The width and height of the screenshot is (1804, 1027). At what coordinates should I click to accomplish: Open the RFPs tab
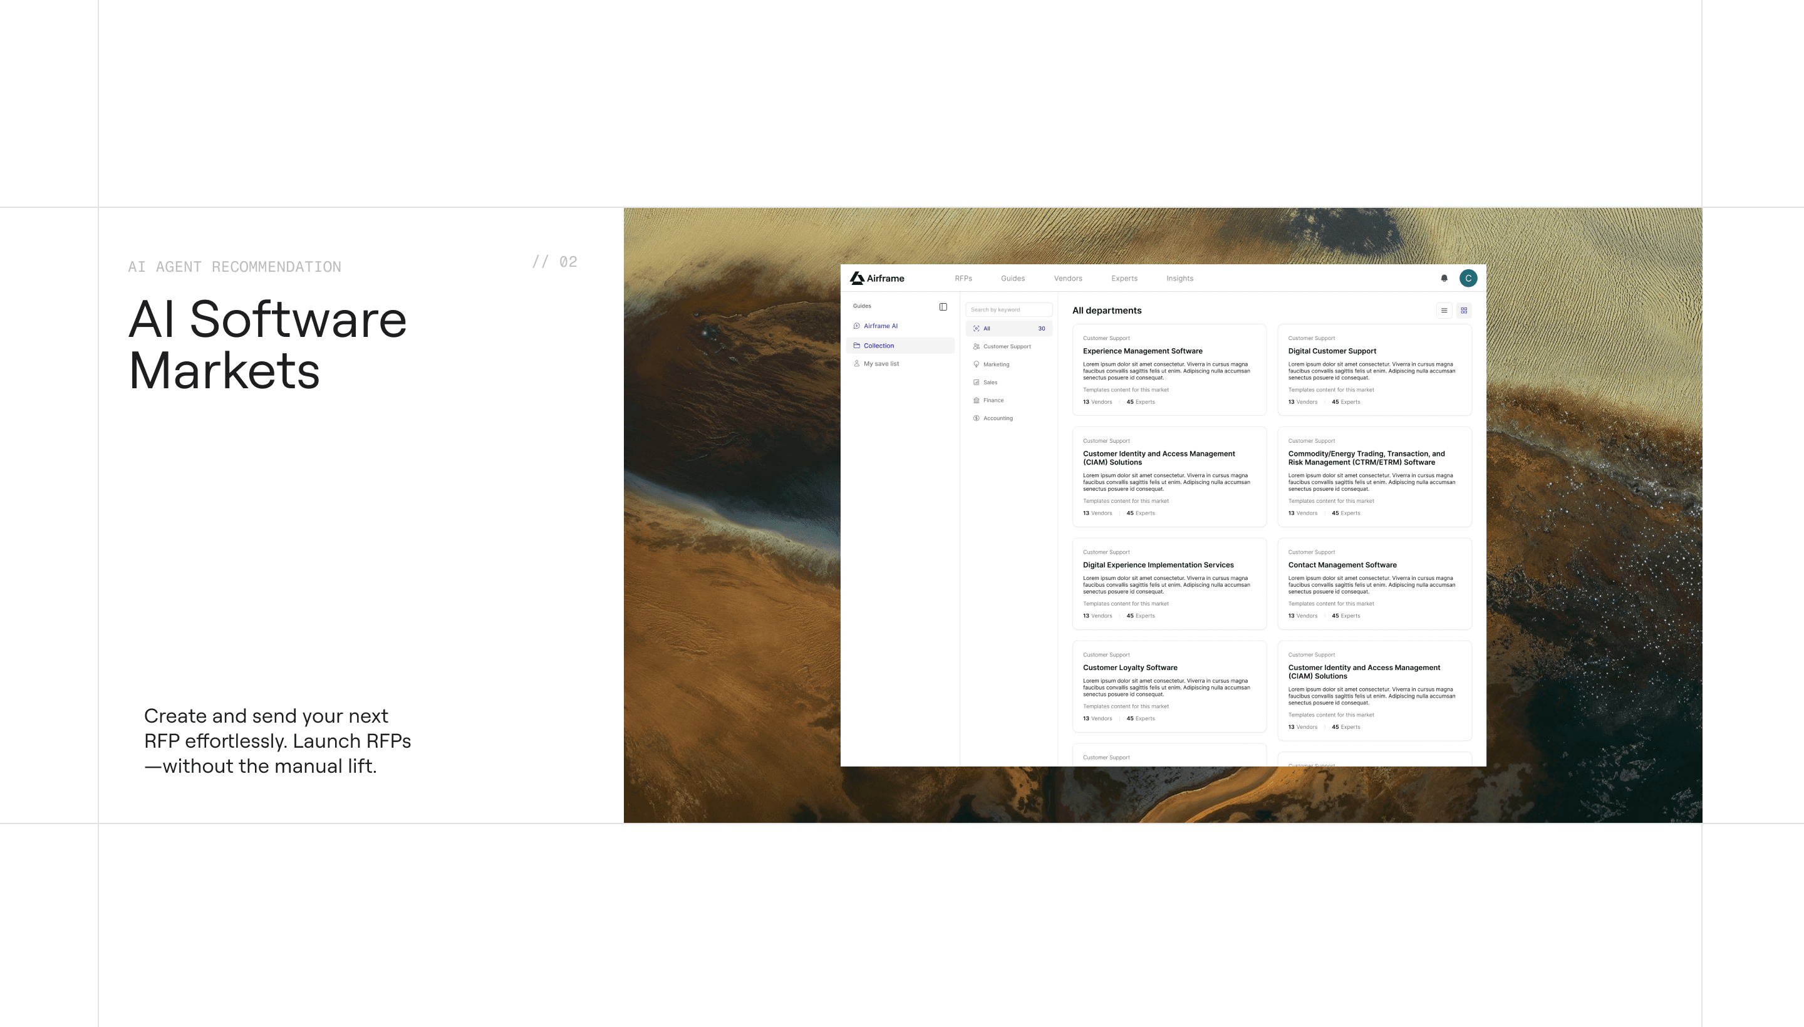(x=963, y=279)
